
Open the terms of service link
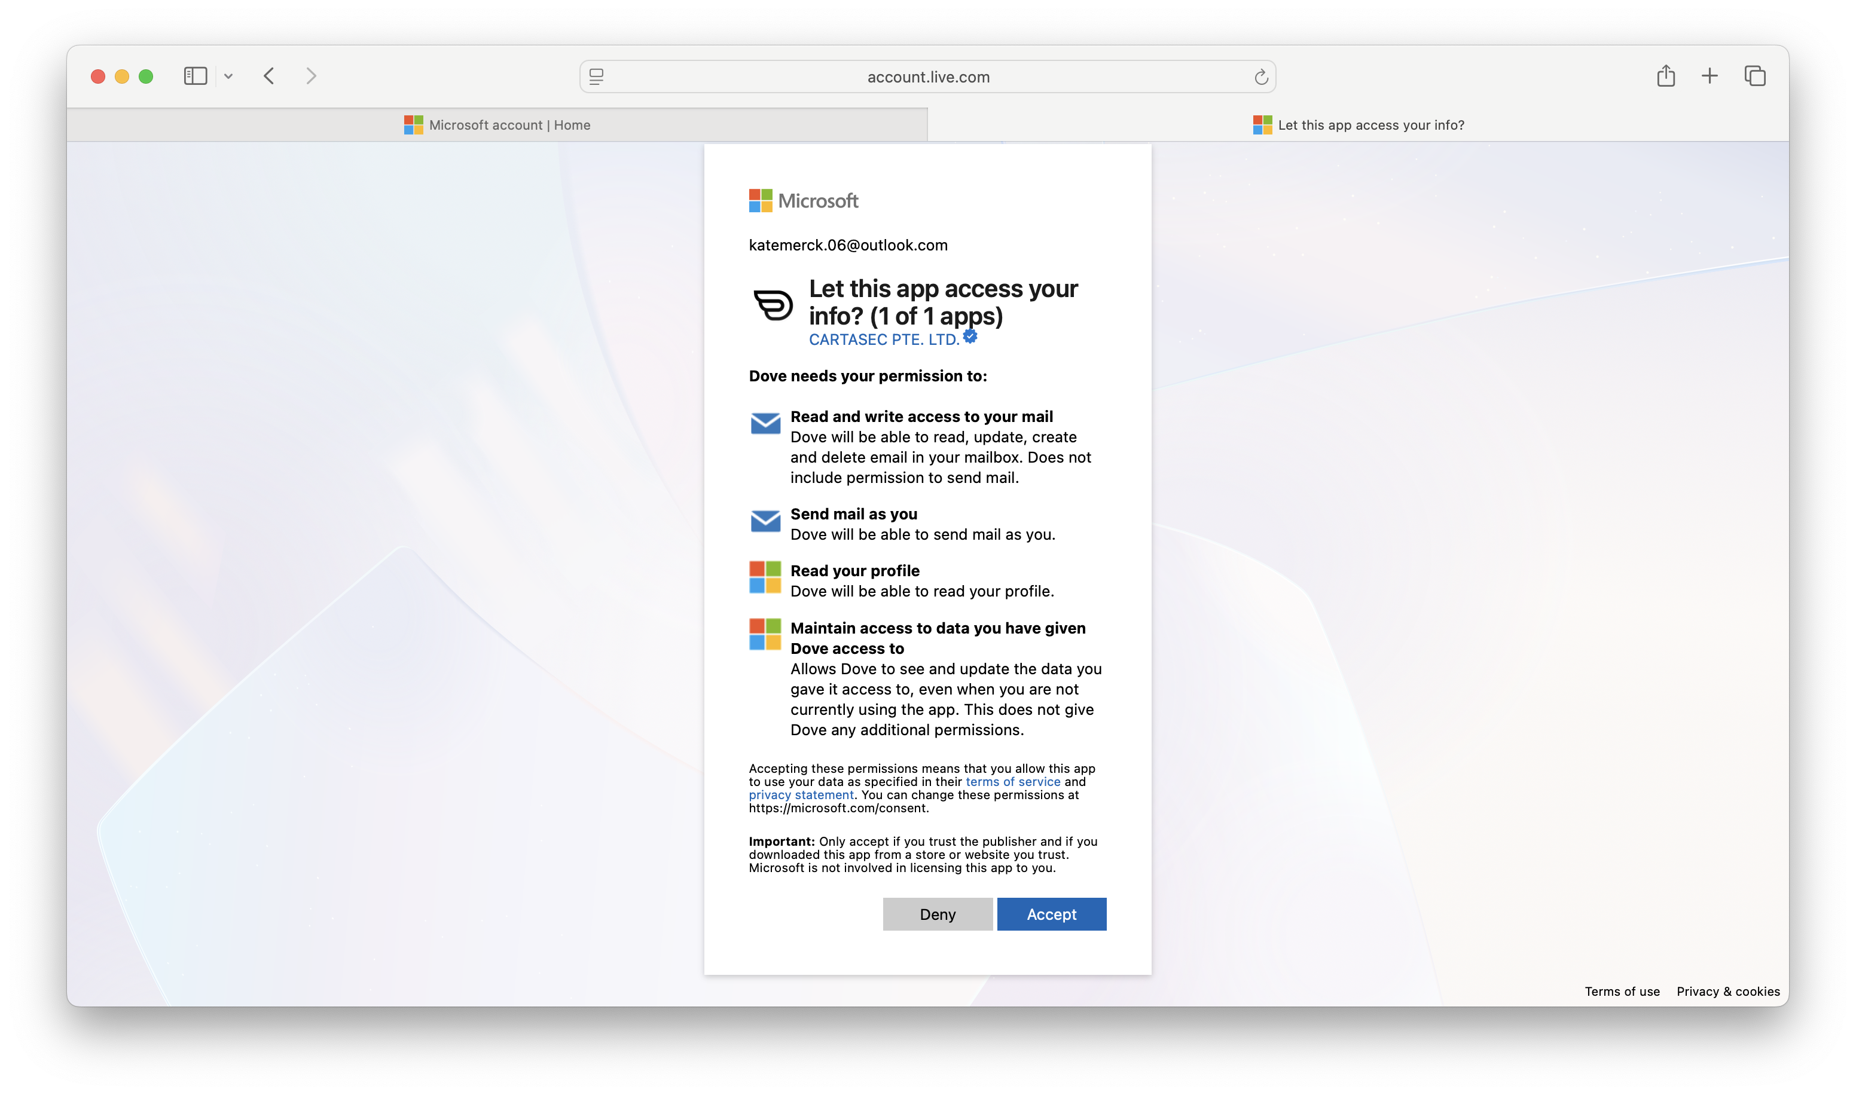[1012, 781]
